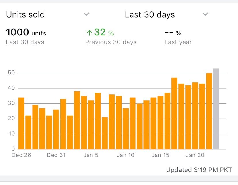Click the Dec 31 date label
Viewport: 238px width, 185px height.
(x=56, y=155)
